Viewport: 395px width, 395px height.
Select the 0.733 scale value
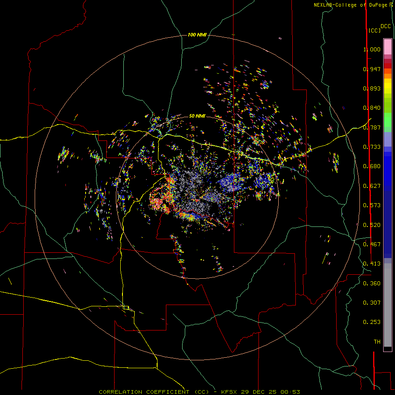(372, 147)
